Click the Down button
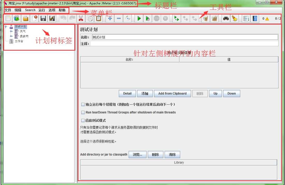The image size is (285, 185). (232, 94)
